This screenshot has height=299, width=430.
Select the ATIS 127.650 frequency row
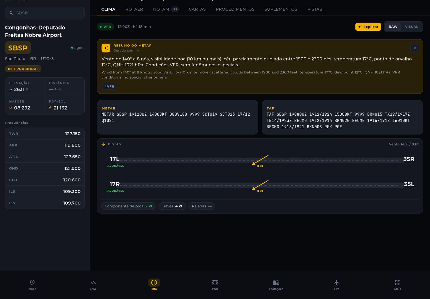coord(45,157)
